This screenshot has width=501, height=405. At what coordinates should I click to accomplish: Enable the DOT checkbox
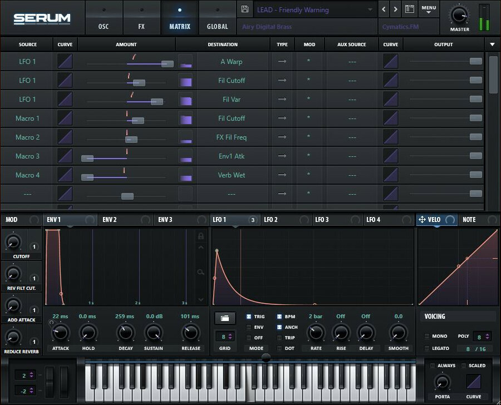click(279, 348)
